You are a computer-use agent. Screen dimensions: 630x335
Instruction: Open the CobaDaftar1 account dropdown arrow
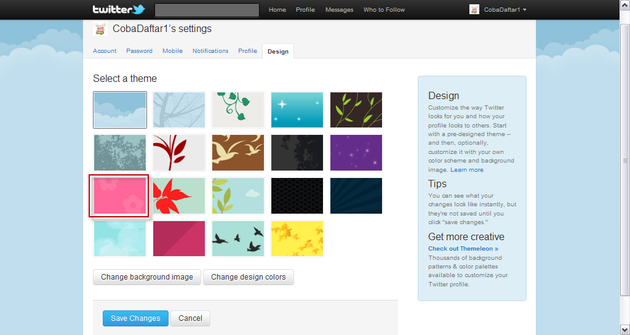click(525, 10)
